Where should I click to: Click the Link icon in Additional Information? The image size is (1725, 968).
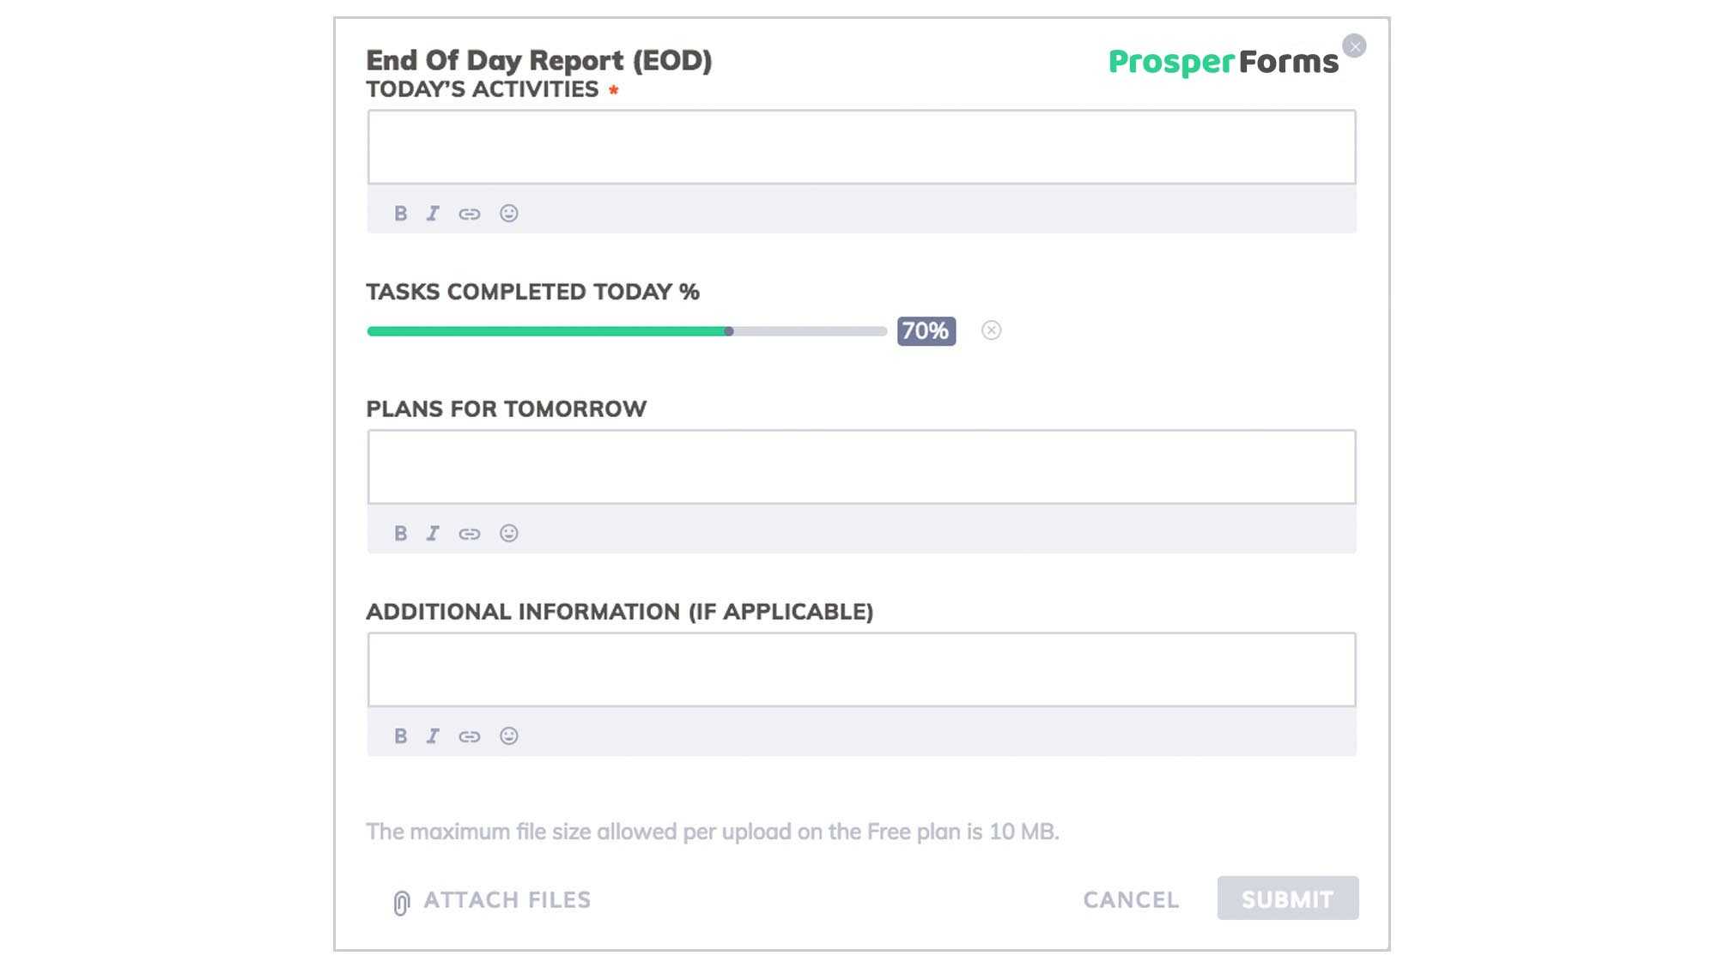[469, 735]
